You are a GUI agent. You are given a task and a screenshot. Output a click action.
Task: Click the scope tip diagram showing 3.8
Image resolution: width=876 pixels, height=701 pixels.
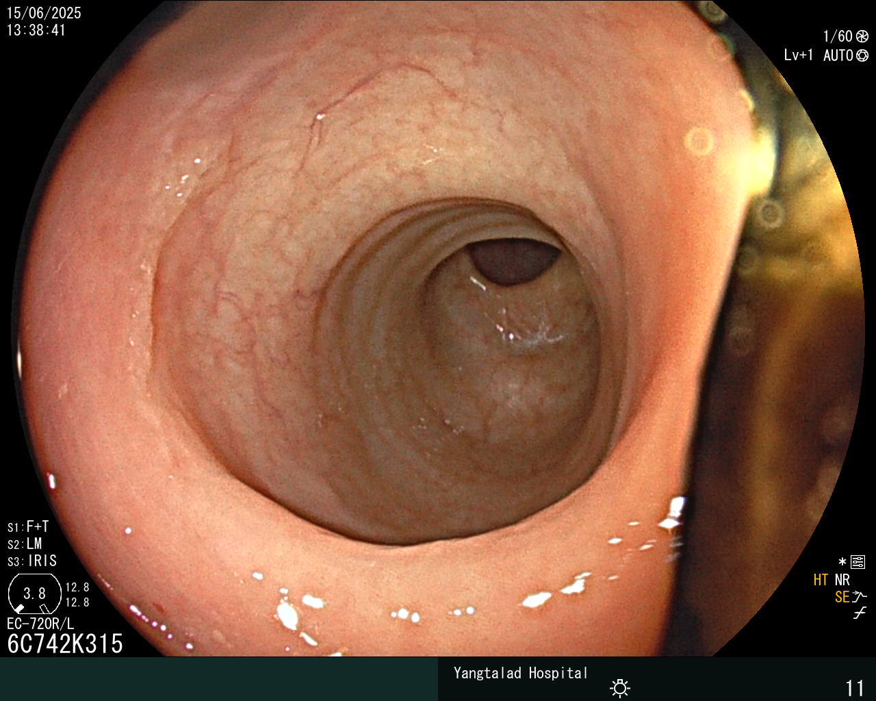pyautogui.click(x=34, y=594)
